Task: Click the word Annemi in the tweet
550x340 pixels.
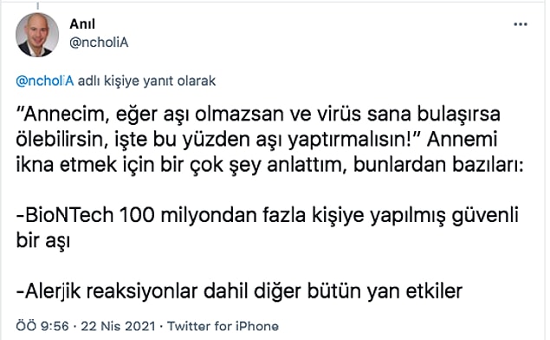Action: (x=462, y=139)
